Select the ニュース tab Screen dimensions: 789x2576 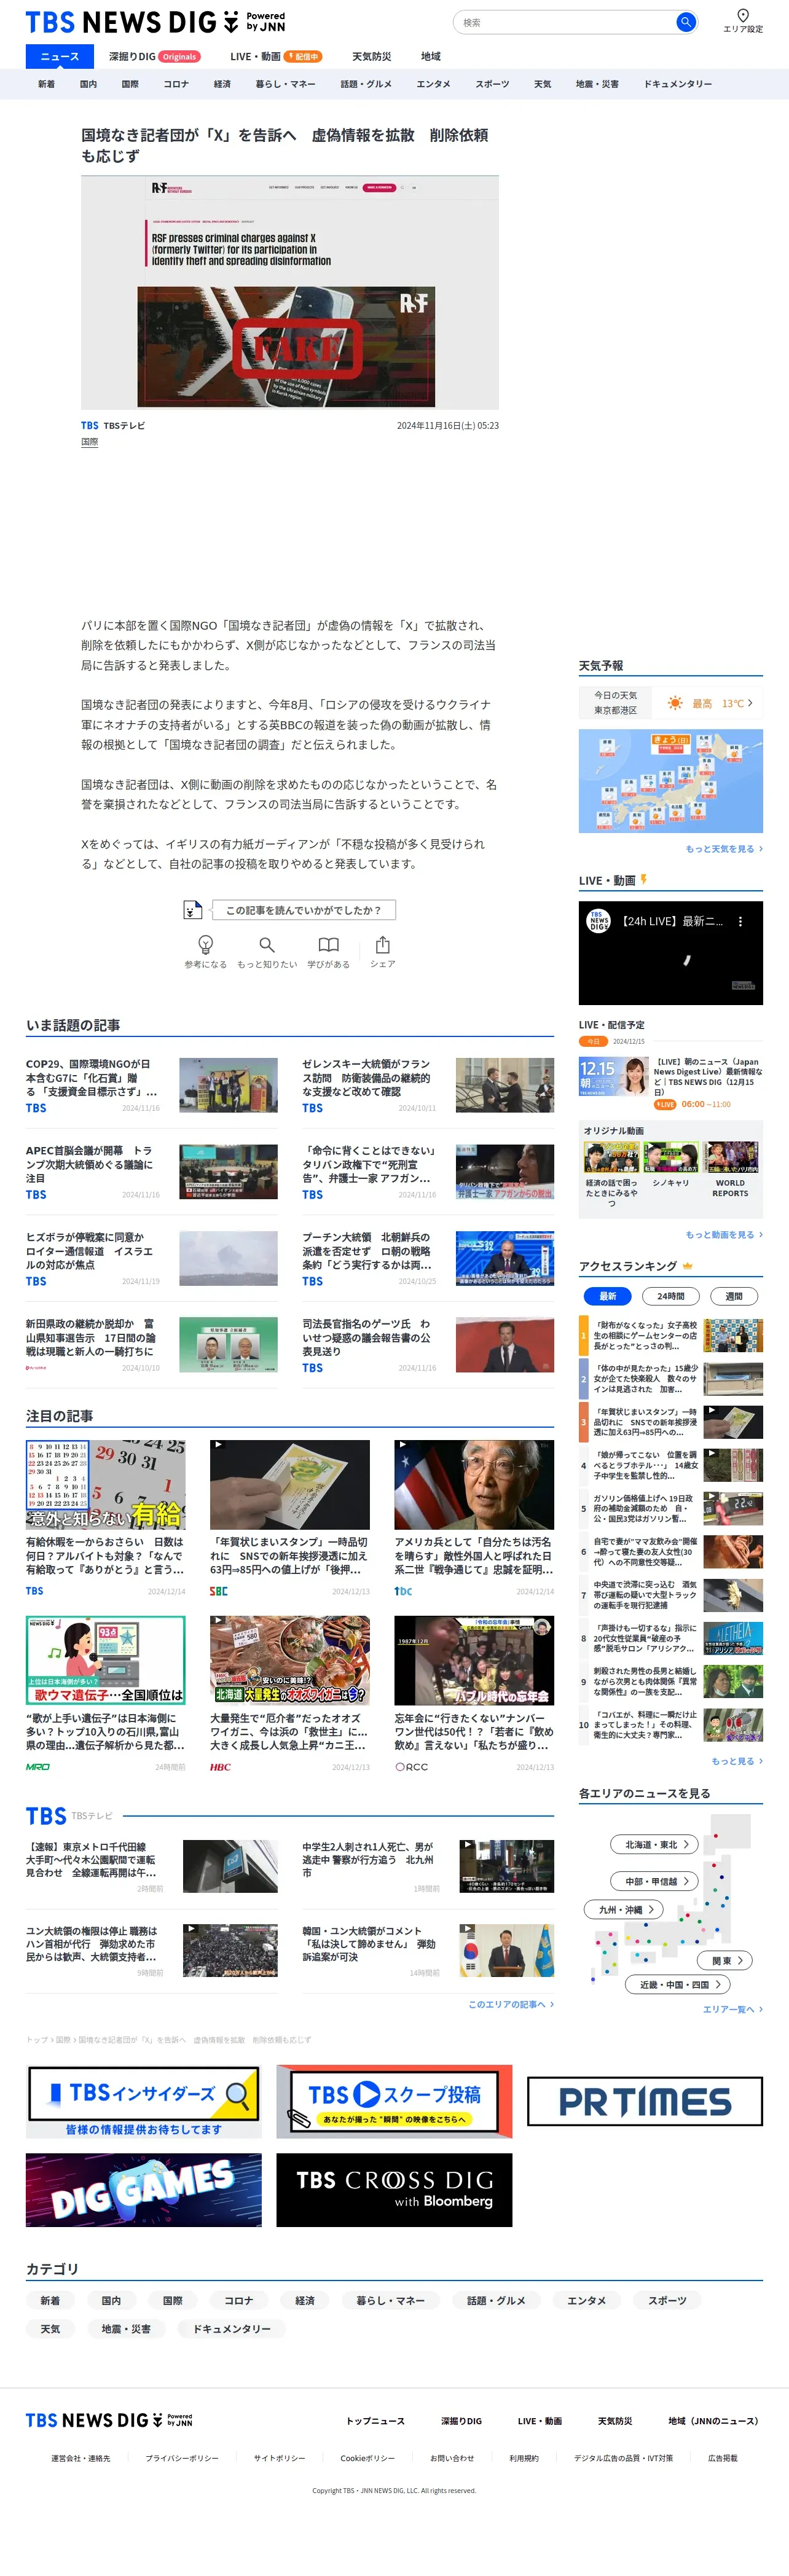(59, 56)
